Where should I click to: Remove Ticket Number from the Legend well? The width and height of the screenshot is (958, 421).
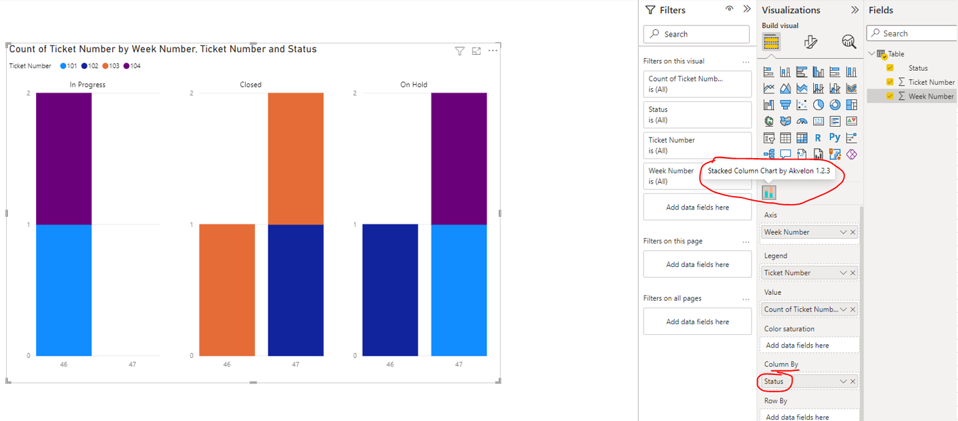(x=853, y=273)
